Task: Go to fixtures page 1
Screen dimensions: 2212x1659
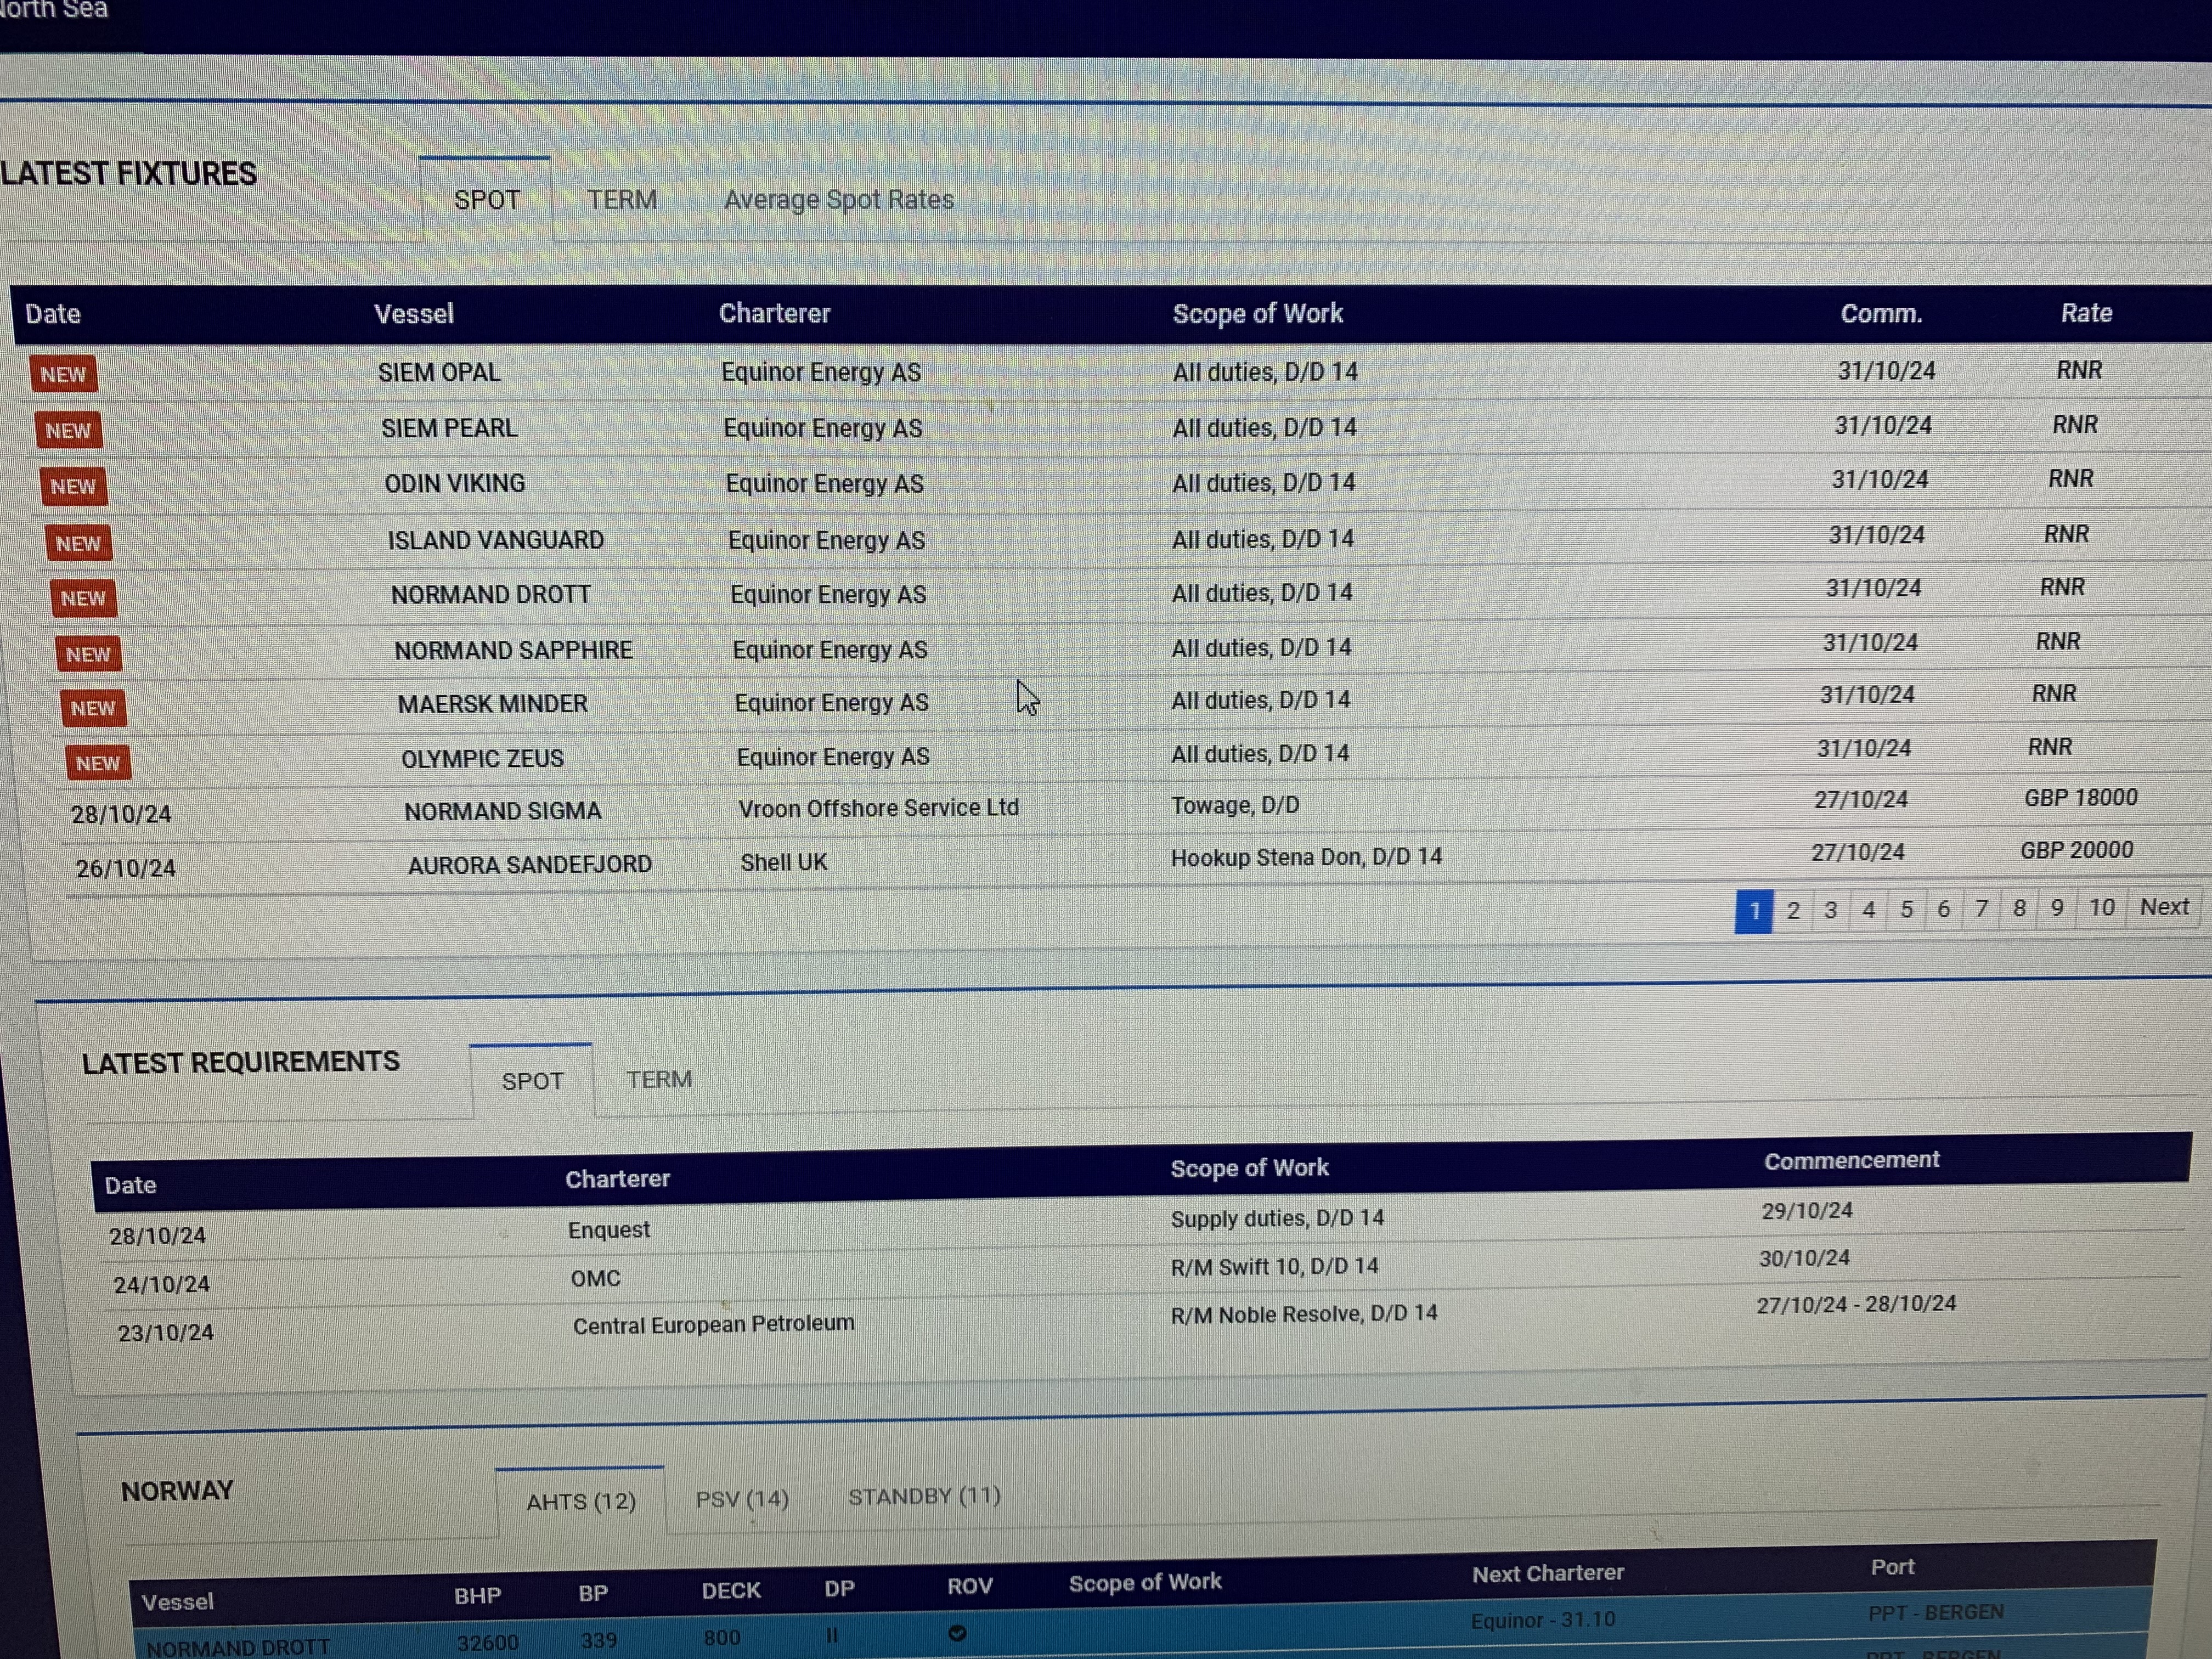Action: pyautogui.click(x=1754, y=911)
